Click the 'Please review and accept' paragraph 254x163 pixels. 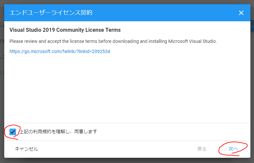click(x=113, y=41)
